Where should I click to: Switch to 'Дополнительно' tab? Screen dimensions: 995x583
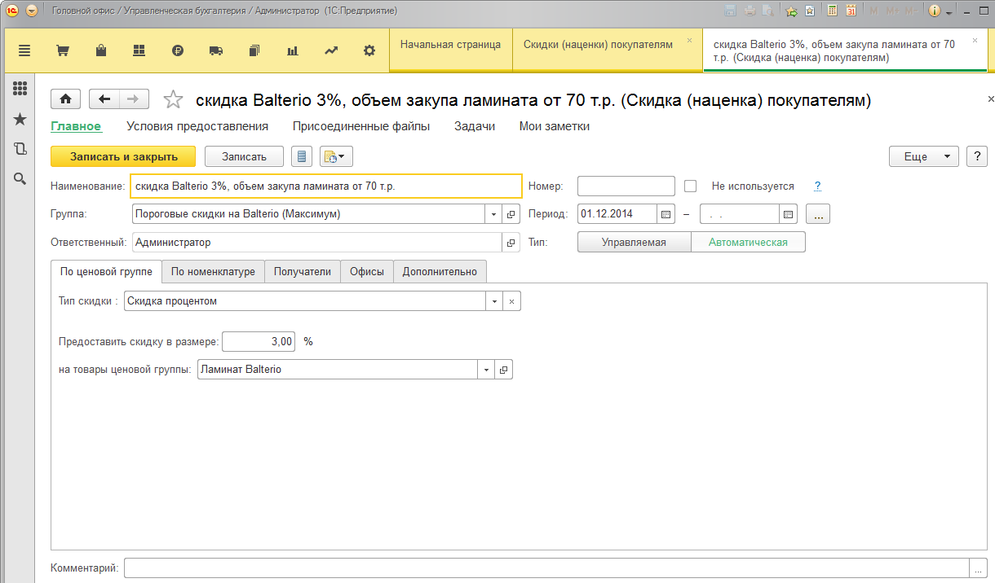tap(440, 272)
